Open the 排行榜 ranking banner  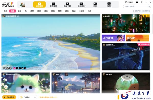137,38
